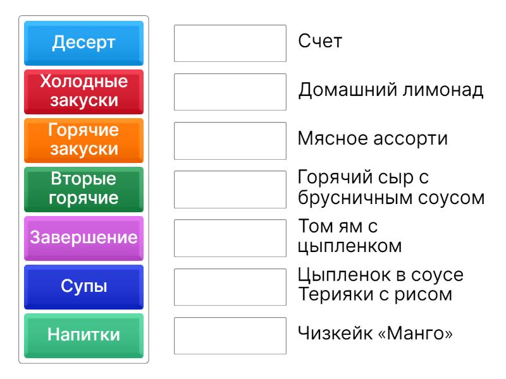Click the empty box beside Счет

(230, 43)
